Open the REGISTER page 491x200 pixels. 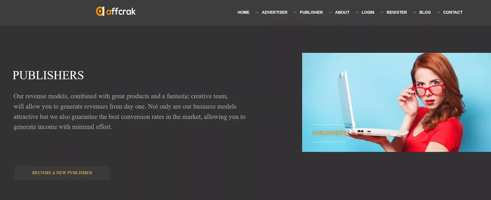pyautogui.click(x=397, y=12)
